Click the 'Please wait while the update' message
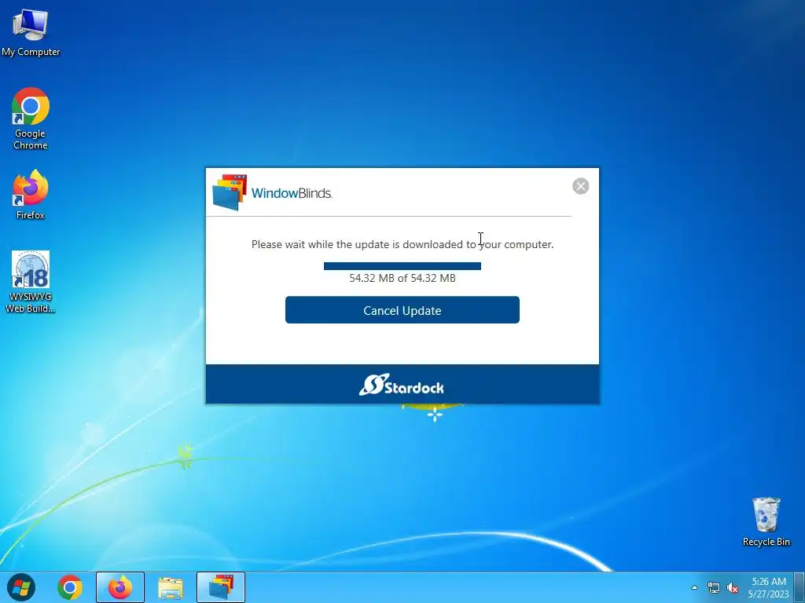 tap(402, 245)
